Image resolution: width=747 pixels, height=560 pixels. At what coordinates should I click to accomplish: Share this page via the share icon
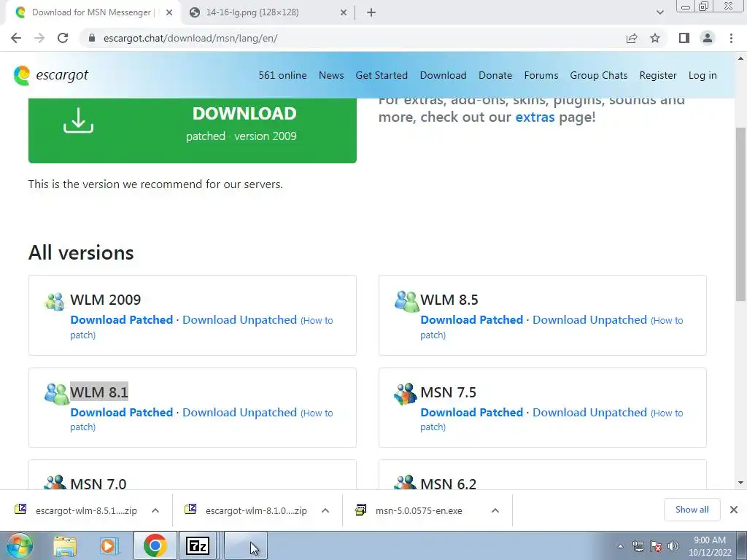pyautogui.click(x=632, y=38)
